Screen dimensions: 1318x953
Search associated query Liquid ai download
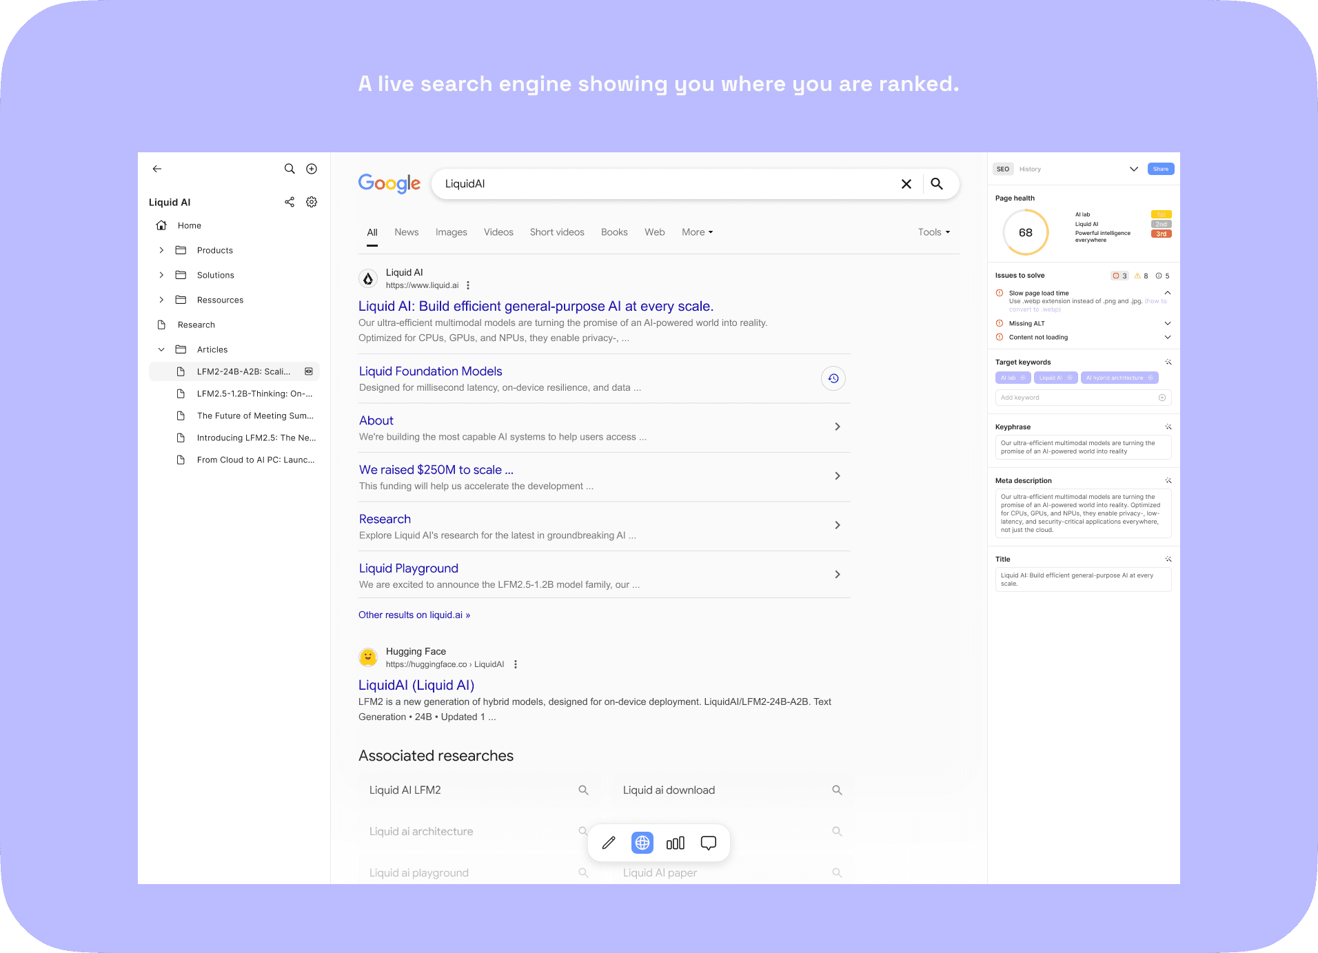pos(732,790)
